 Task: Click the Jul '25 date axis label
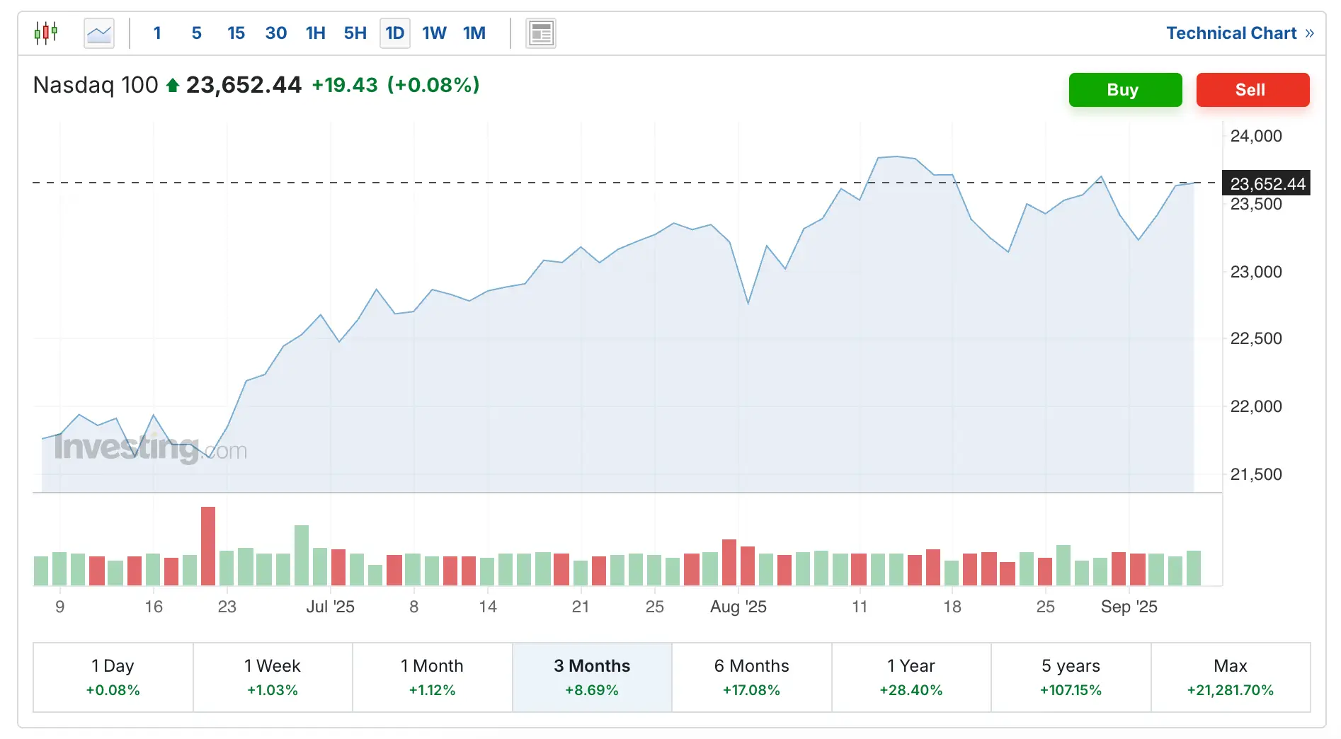(x=330, y=607)
